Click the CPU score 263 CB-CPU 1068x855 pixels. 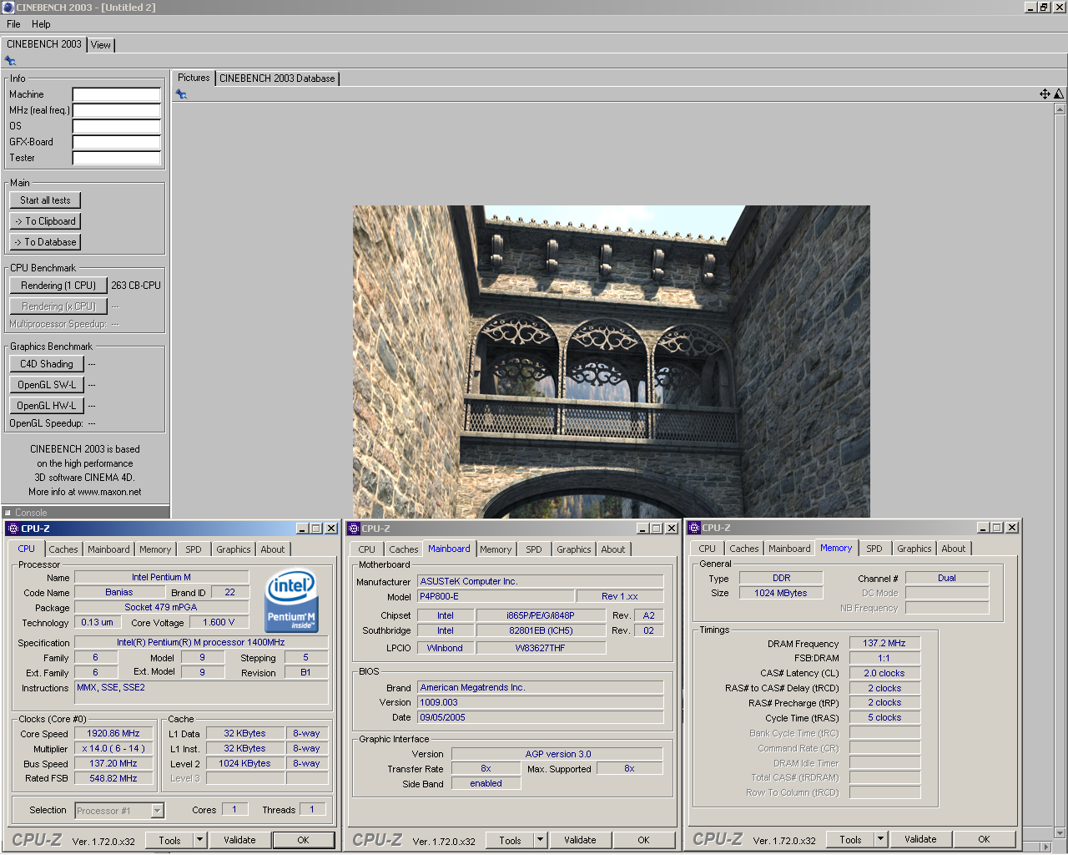click(x=136, y=286)
